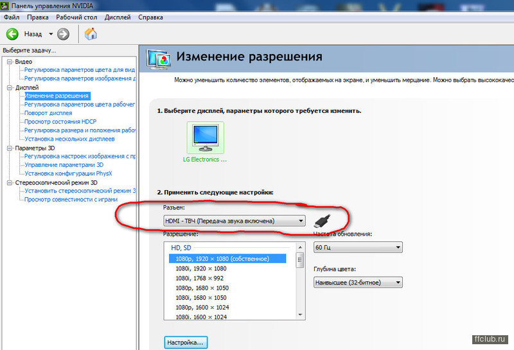Click the Настройка... button
This screenshot has height=350, width=514.
click(x=186, y=342)
